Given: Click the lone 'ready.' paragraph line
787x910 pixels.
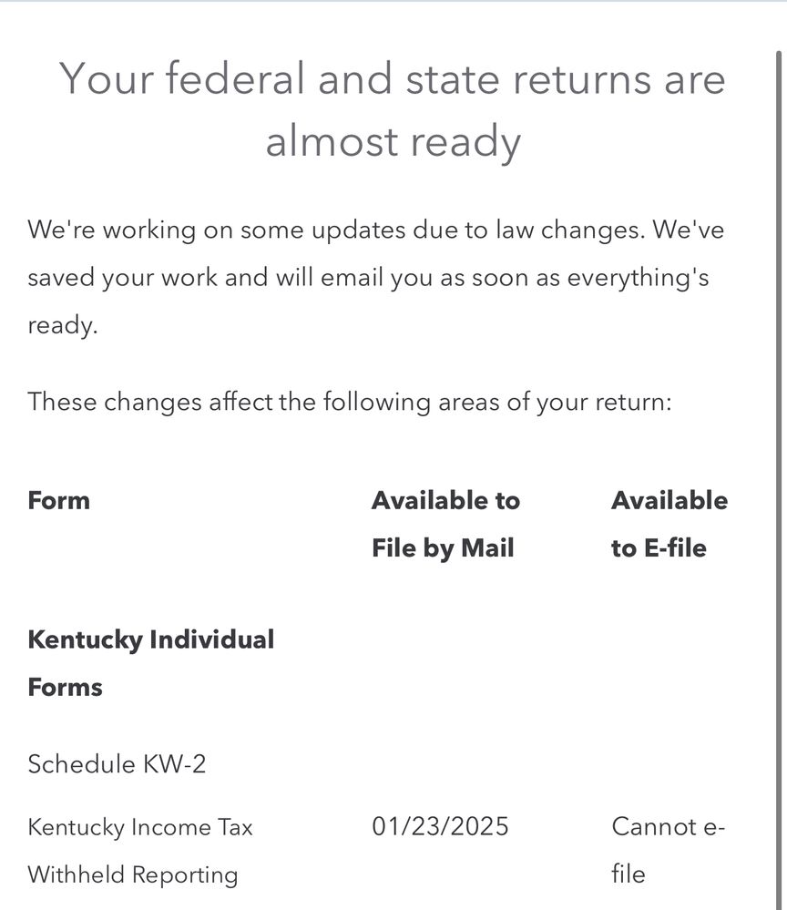Looking at the screenshot, I should click(x=63, y=325).
